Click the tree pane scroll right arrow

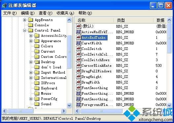coord(64,111)
